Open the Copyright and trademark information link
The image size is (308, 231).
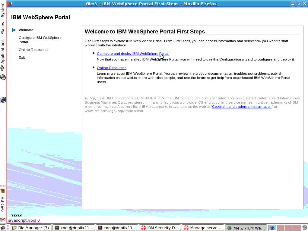(242, 107)
